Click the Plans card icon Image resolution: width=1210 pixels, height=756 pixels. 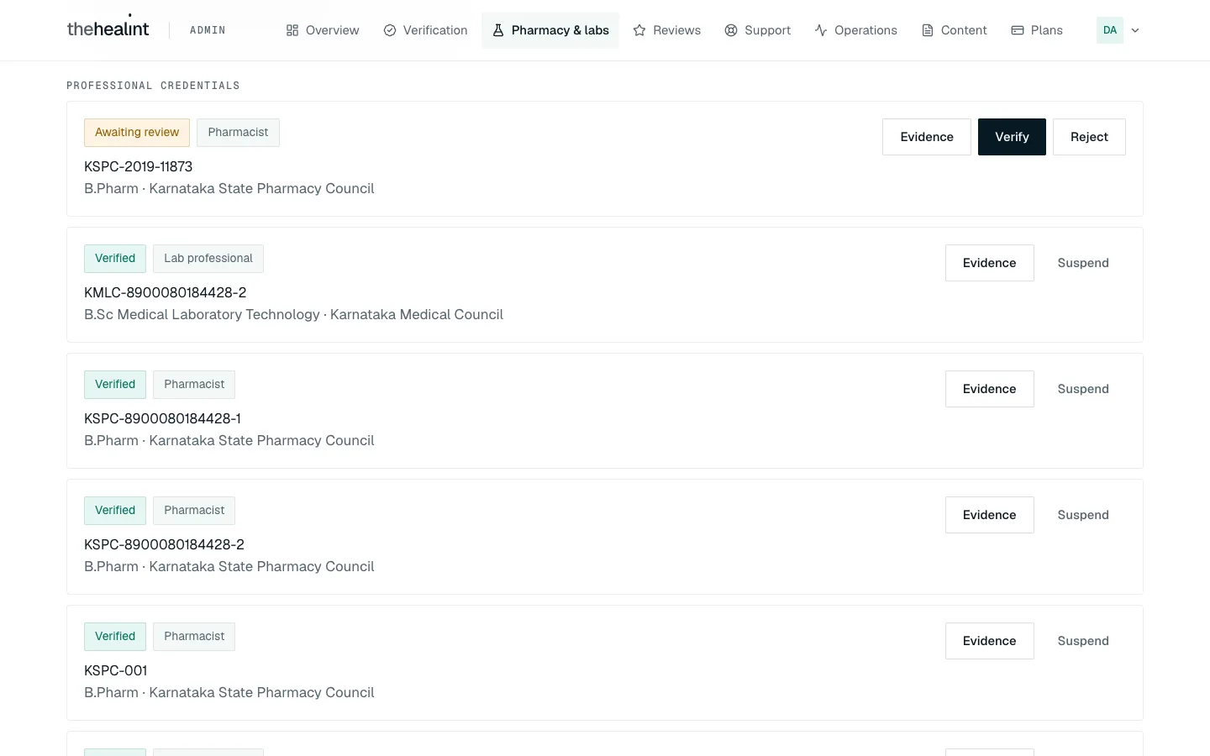coord(1018,30)
